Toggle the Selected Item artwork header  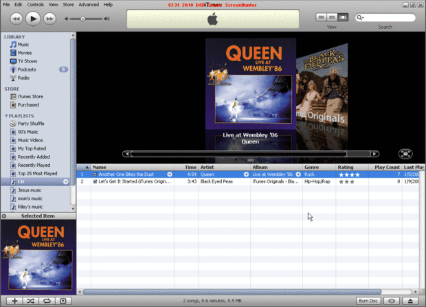click(x=38, y=216)
